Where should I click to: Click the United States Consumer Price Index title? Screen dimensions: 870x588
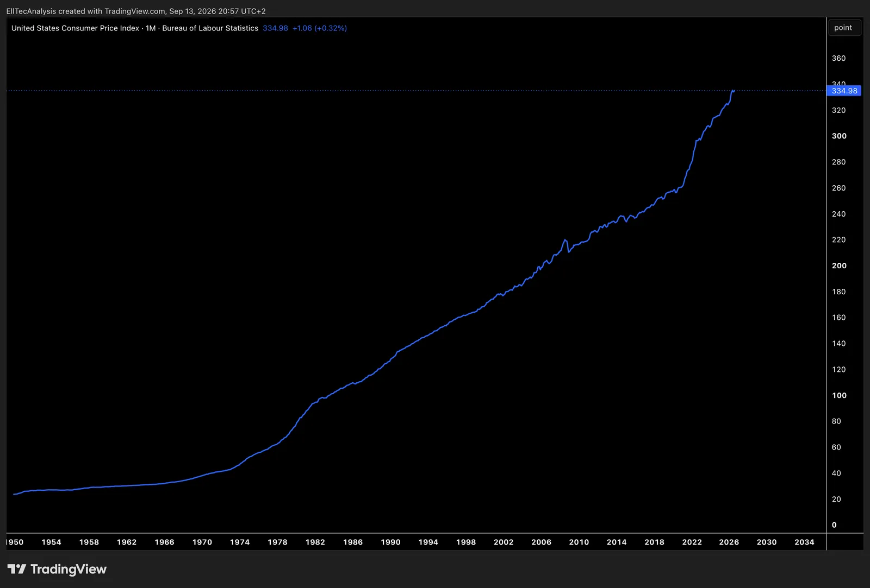[75, 28]
